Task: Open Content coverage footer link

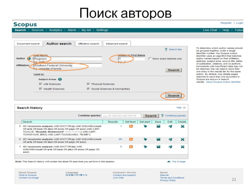Action: (x=29, y=178)
